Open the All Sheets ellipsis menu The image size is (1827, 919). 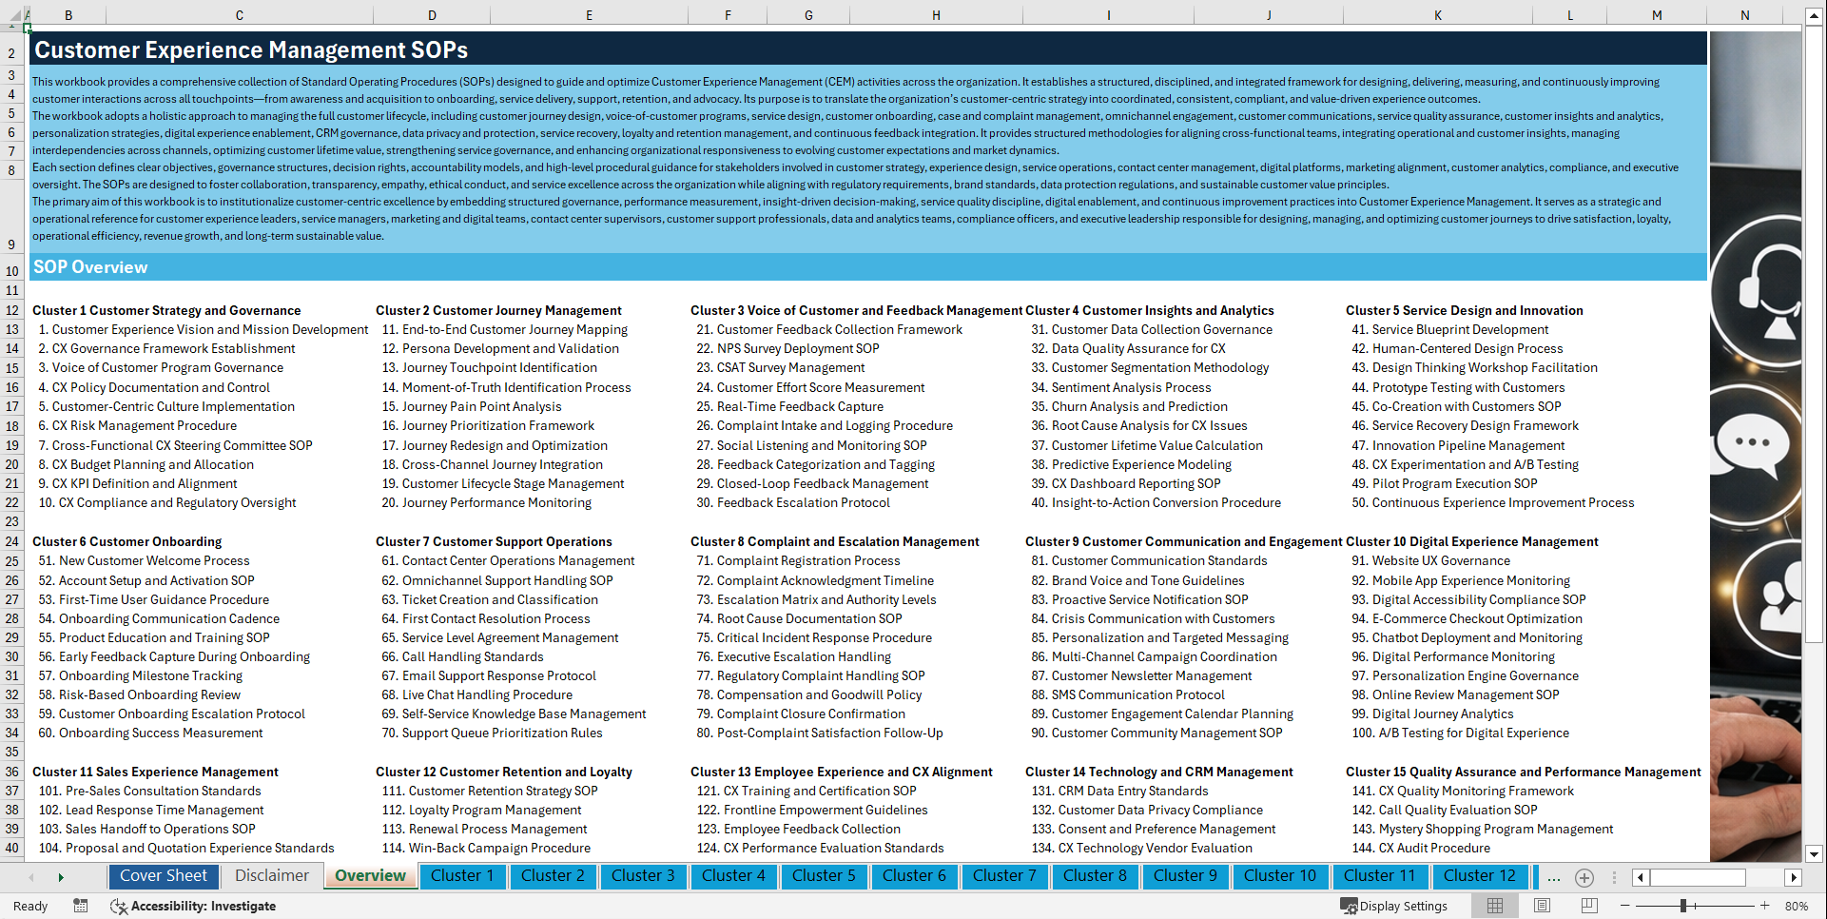tap(1554, 877)
